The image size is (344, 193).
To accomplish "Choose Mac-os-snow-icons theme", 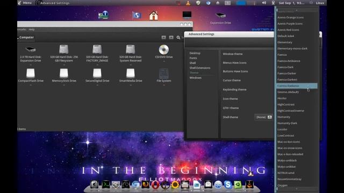I will tap(290, 148).
